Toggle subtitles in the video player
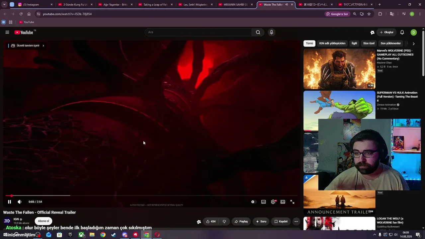Image resolution: width=425 pixels, height=239 pixels. (x=263, y=202)
